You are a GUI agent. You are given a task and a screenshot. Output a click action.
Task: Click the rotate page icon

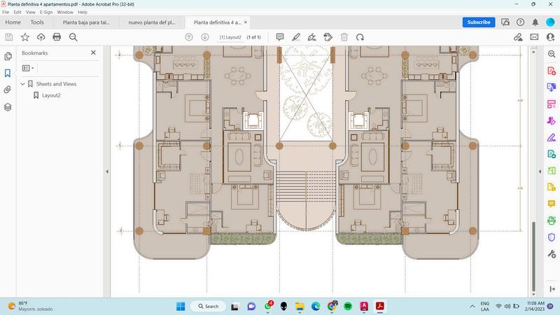[x=360, y=37]
